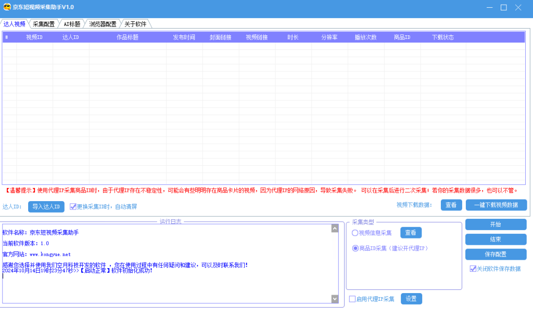
Task: Click 查看 beside 视频信息采集 option
Action: [411, 232]
